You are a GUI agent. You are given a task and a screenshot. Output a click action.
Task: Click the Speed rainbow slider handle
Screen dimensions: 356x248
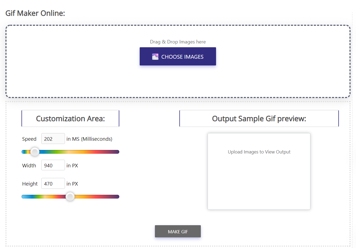[35, 152]
